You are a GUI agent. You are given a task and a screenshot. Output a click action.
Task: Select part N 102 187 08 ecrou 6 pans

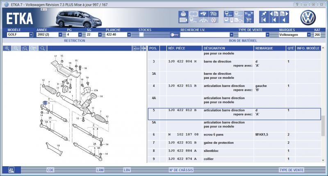234,134
